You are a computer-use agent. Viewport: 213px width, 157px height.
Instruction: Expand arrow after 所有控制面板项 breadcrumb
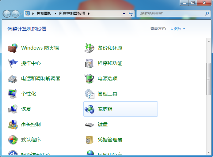tap(89, 13)
